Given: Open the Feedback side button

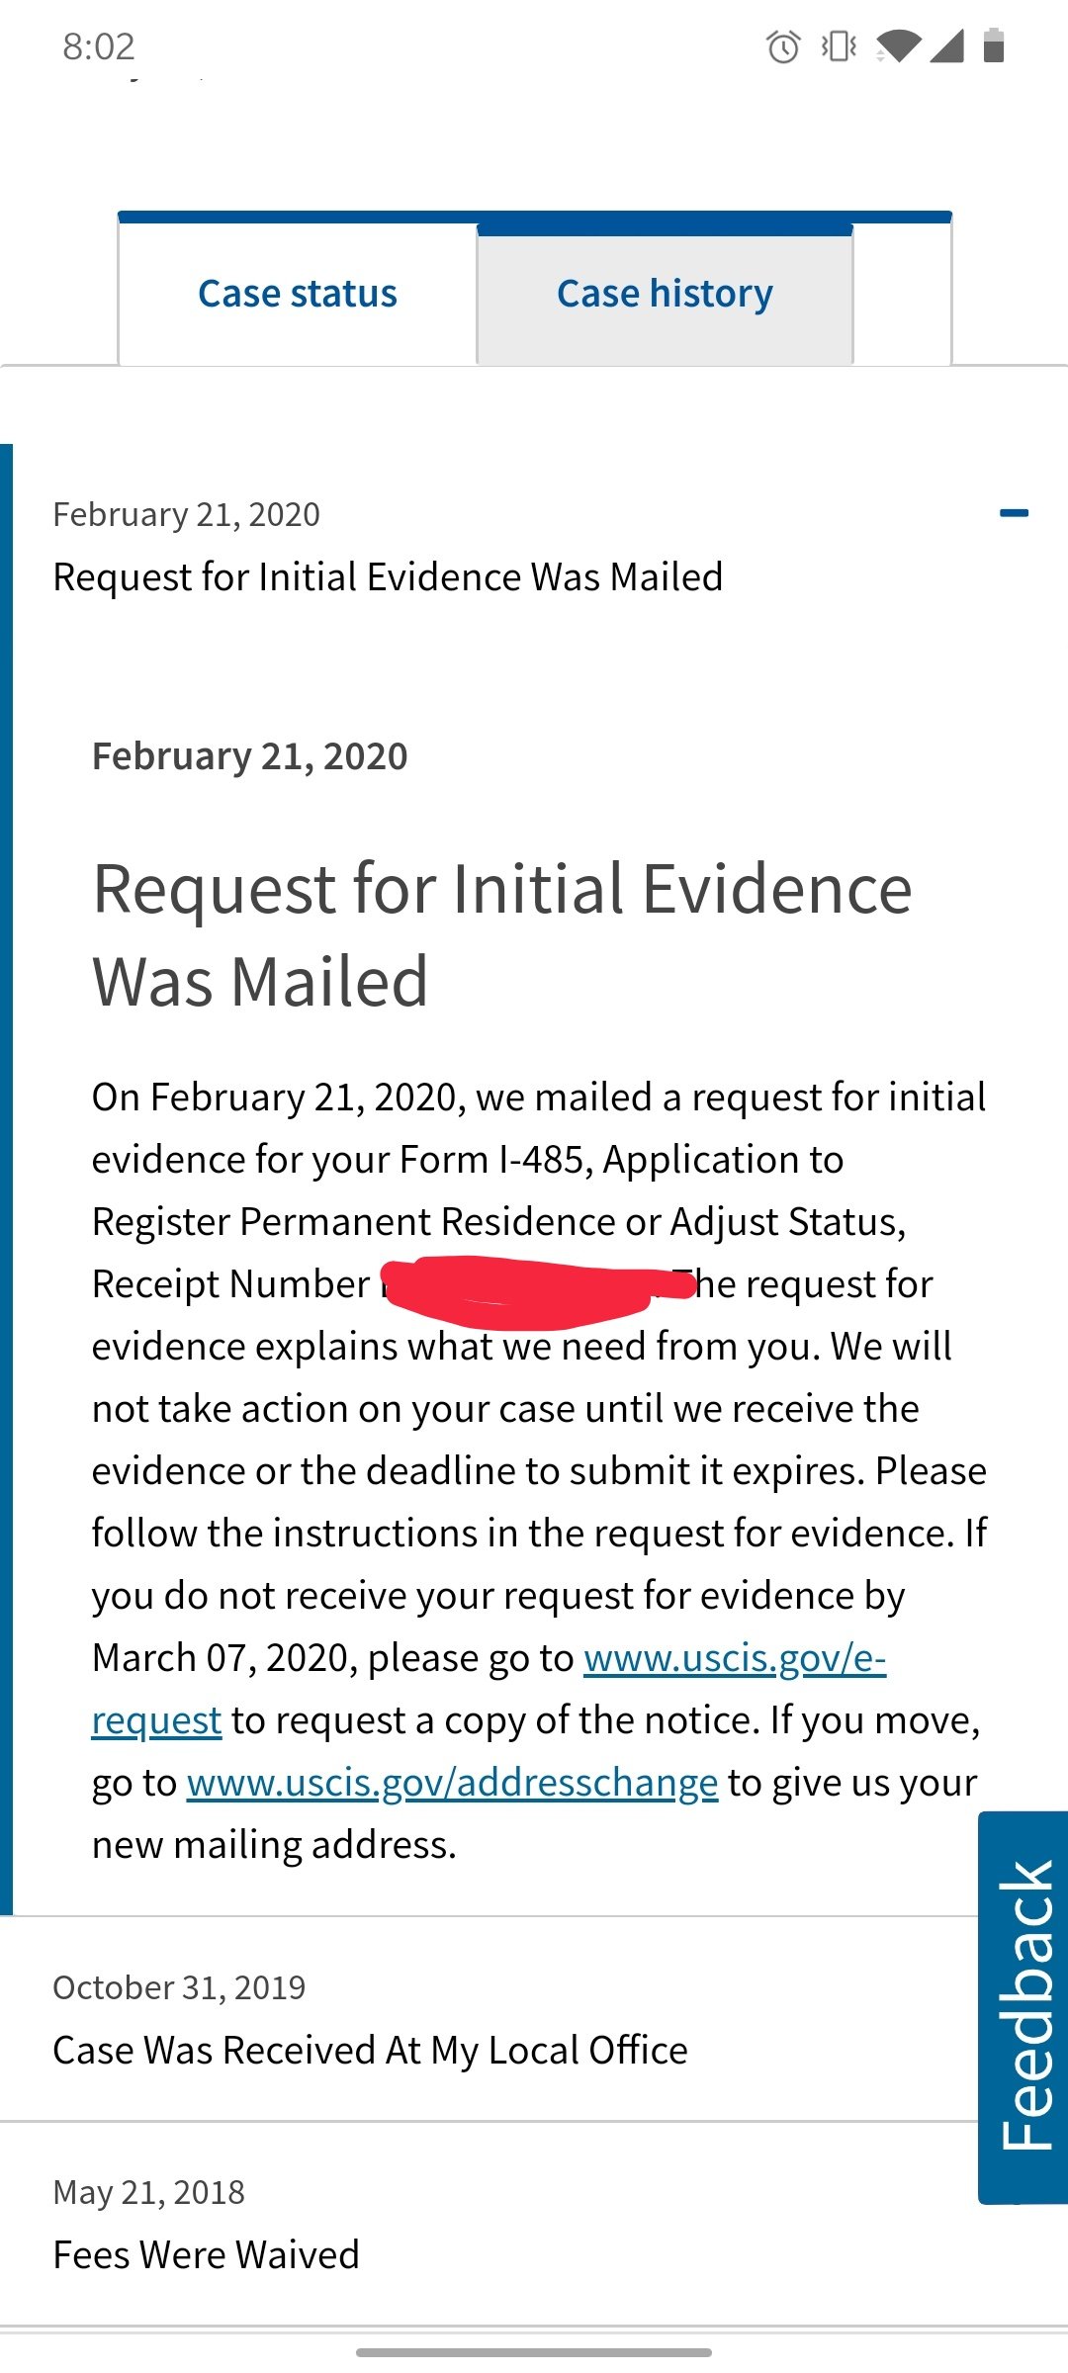Looking at the screenshot, I should pyautogui.click(x=1024, y=2007).
